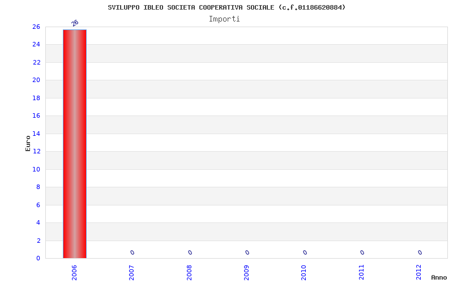This screenshot has width=453, height=283.
Task: Click the y-axis tick label 2
Action: [38, 241]
